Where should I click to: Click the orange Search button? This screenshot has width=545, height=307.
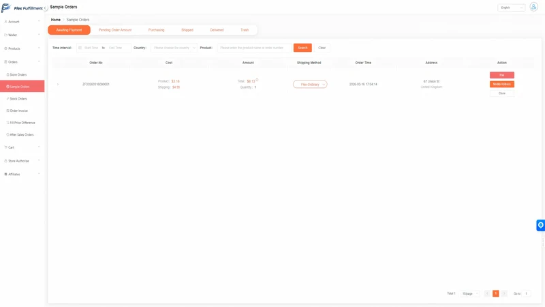coord(302,48)
